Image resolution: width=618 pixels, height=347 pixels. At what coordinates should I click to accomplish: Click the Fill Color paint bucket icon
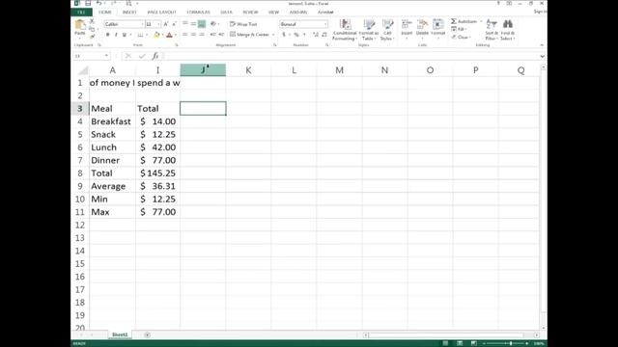156,35
